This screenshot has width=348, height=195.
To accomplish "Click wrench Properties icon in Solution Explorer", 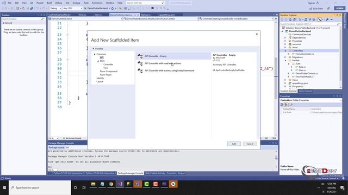I will pos(327,19).
